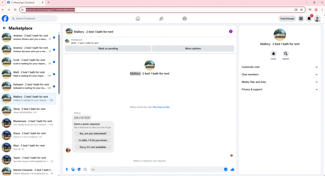Screen dimensions: 325x176
Task: Open the account profile avatar menu
Action: [x=317, y=19]
